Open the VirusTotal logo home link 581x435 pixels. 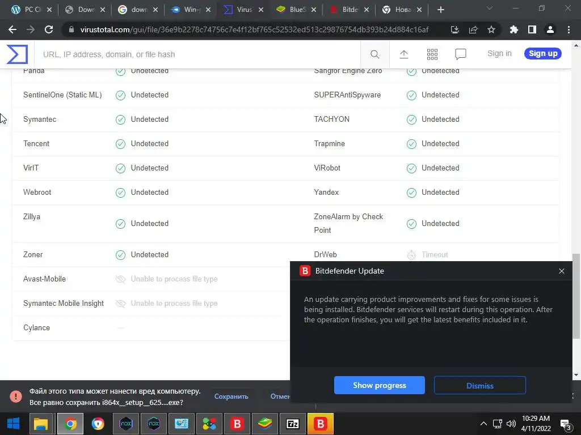coord(17,54)
